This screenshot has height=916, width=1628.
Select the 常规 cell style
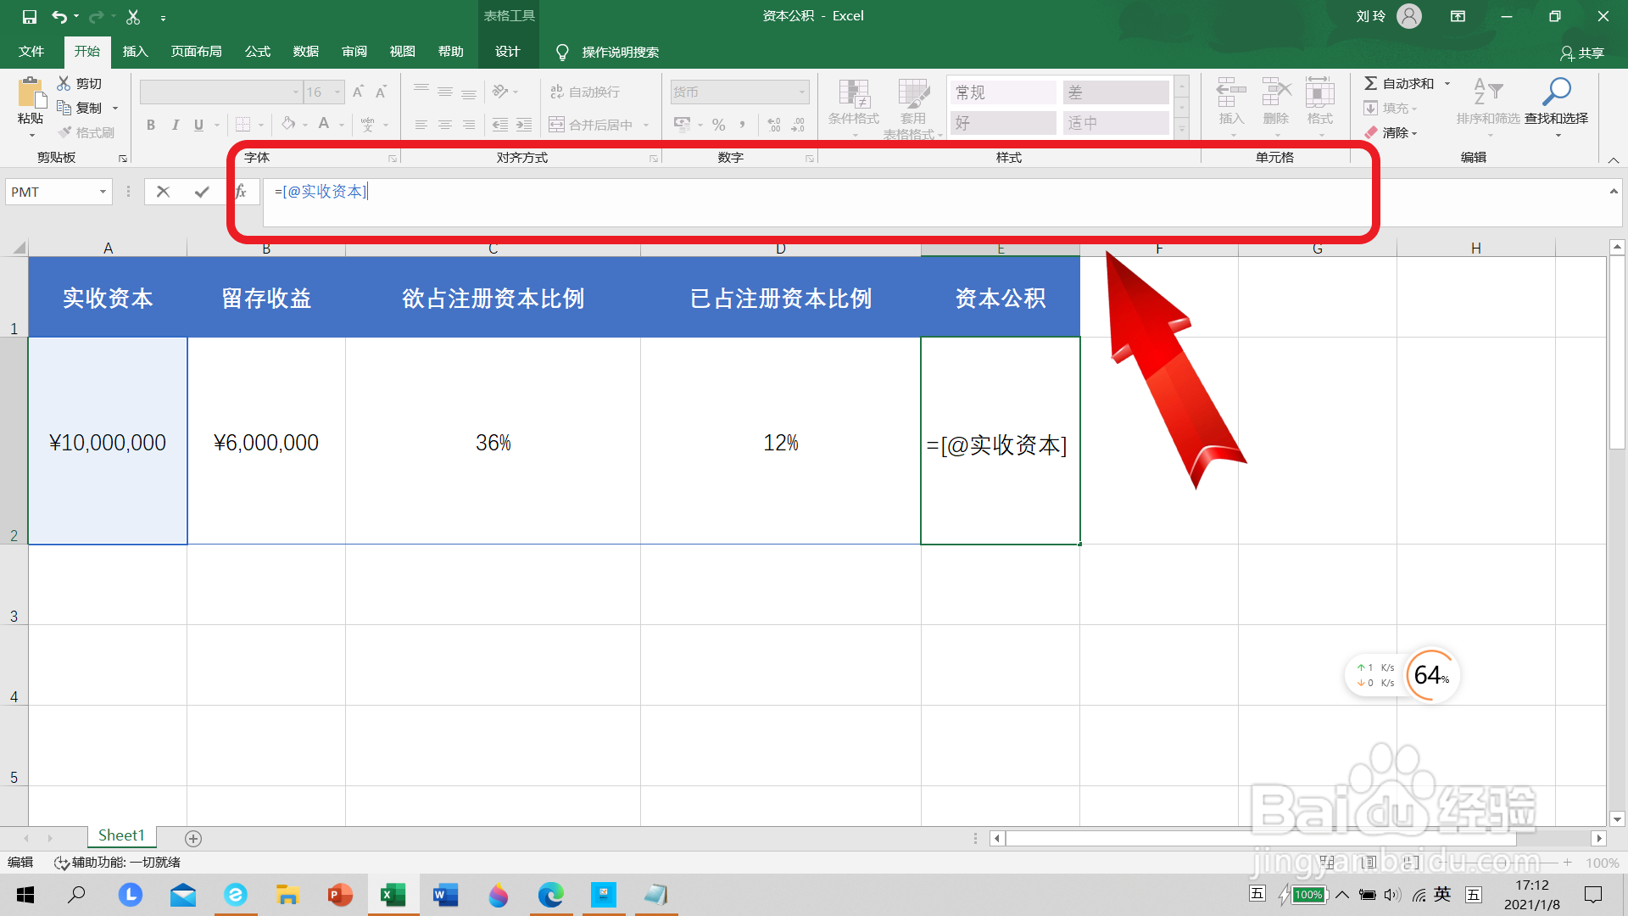coord(1003,92)
